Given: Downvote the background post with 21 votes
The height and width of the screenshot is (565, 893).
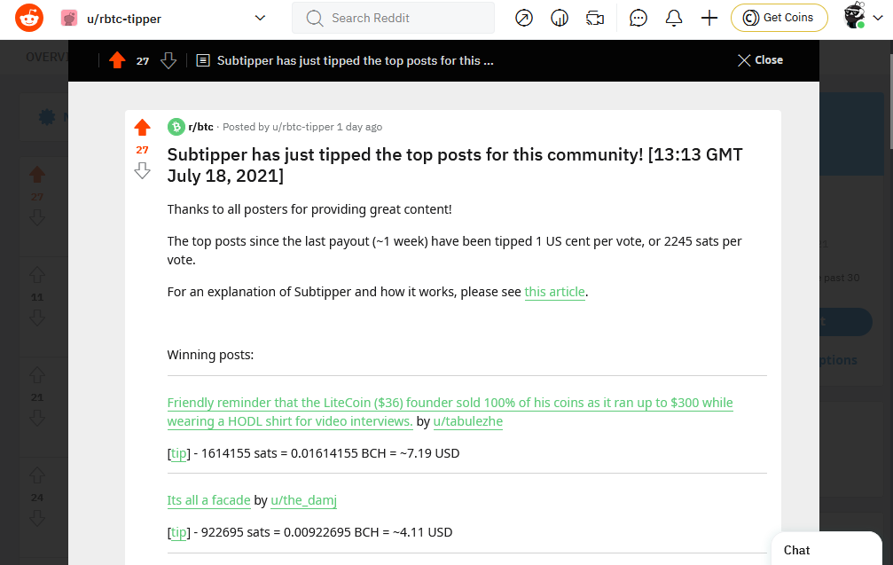Looking at the screenshot, I should coord(37,418).
